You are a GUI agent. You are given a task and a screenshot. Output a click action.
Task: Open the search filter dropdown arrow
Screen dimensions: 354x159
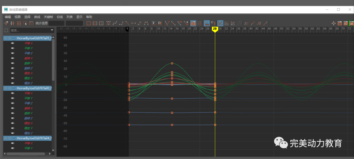52,30
